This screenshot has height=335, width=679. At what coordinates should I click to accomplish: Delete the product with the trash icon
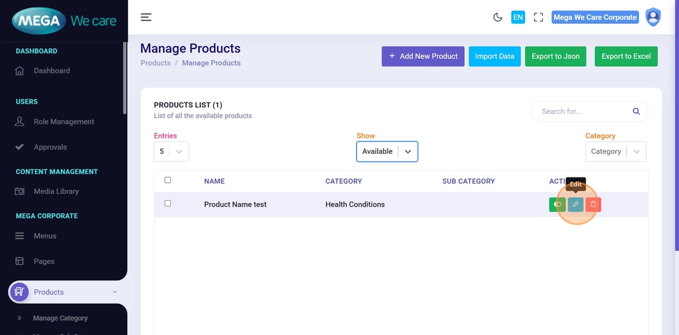(x=594, y=205)
